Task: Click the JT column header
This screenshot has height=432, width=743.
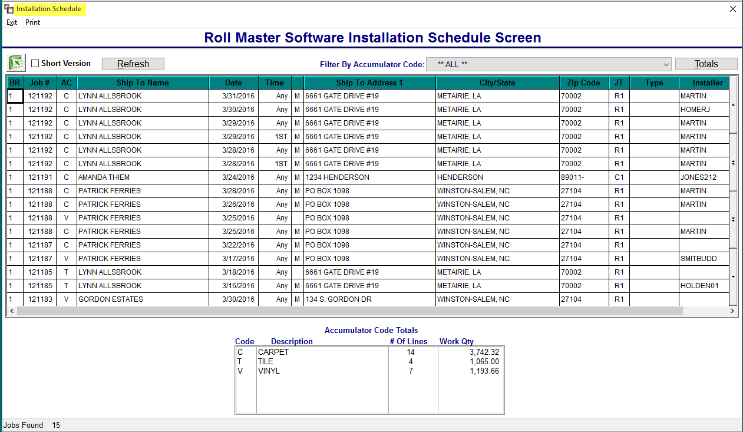Action: pyautogui.click(x=619, y=83)
